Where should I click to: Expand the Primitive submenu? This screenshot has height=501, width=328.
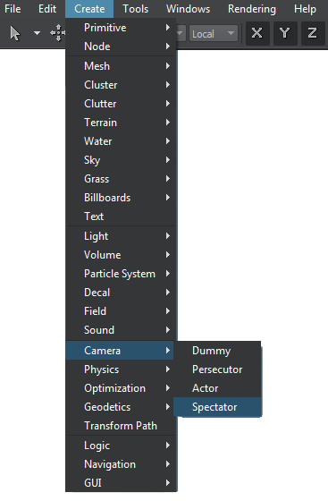(121, 28)
